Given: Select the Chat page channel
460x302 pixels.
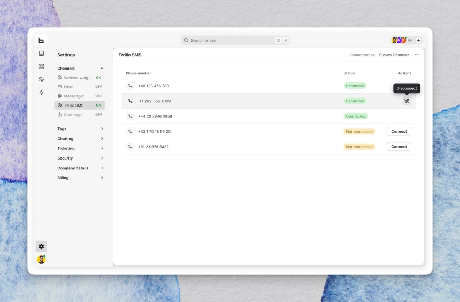Looking at the screenshot, I should point(80,115).
